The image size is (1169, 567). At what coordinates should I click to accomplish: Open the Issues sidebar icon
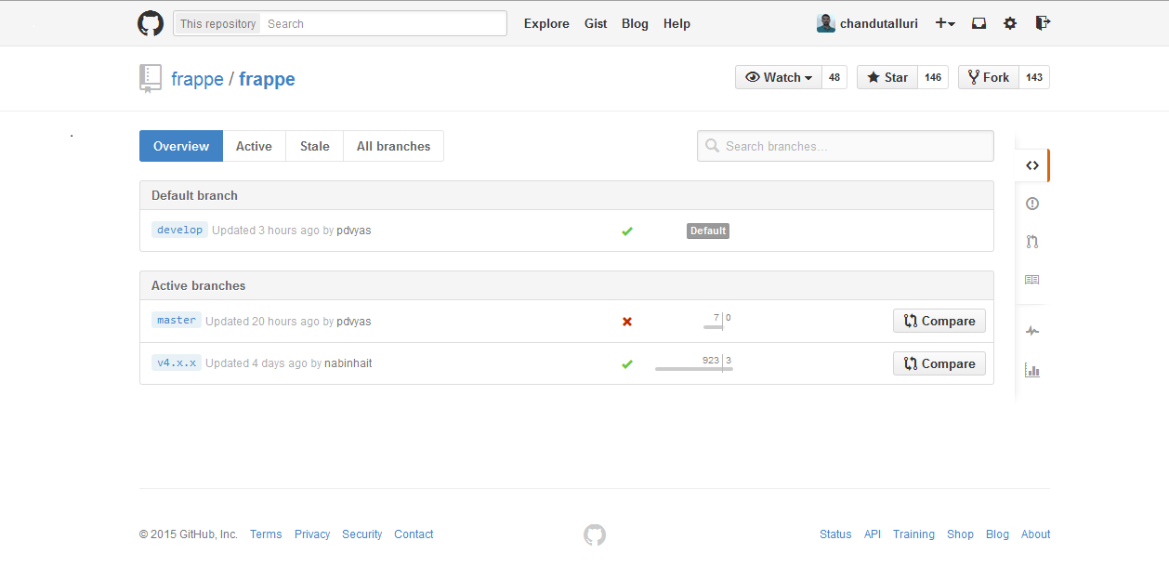(1032, 204)
